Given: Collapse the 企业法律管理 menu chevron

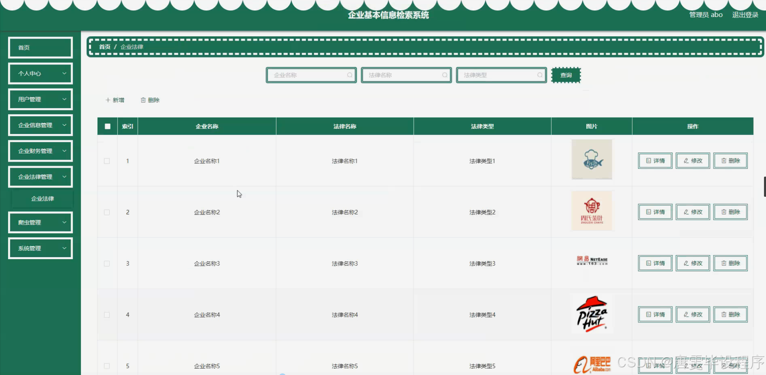Looking at the screenshot, I should 64,177.
